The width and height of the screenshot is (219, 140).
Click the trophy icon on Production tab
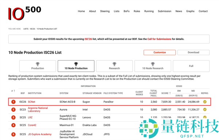[x=38, y=64]
